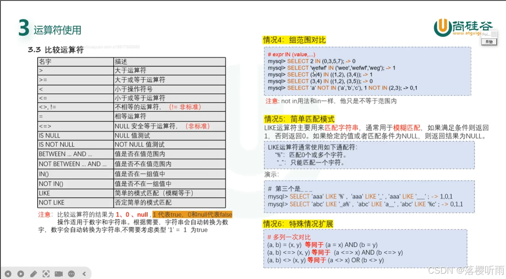Screen dimensions: 506x279
Task: Click the '# expr IN (value,...)' comment line
Action: pyautogui.click(x=292, y=54)
